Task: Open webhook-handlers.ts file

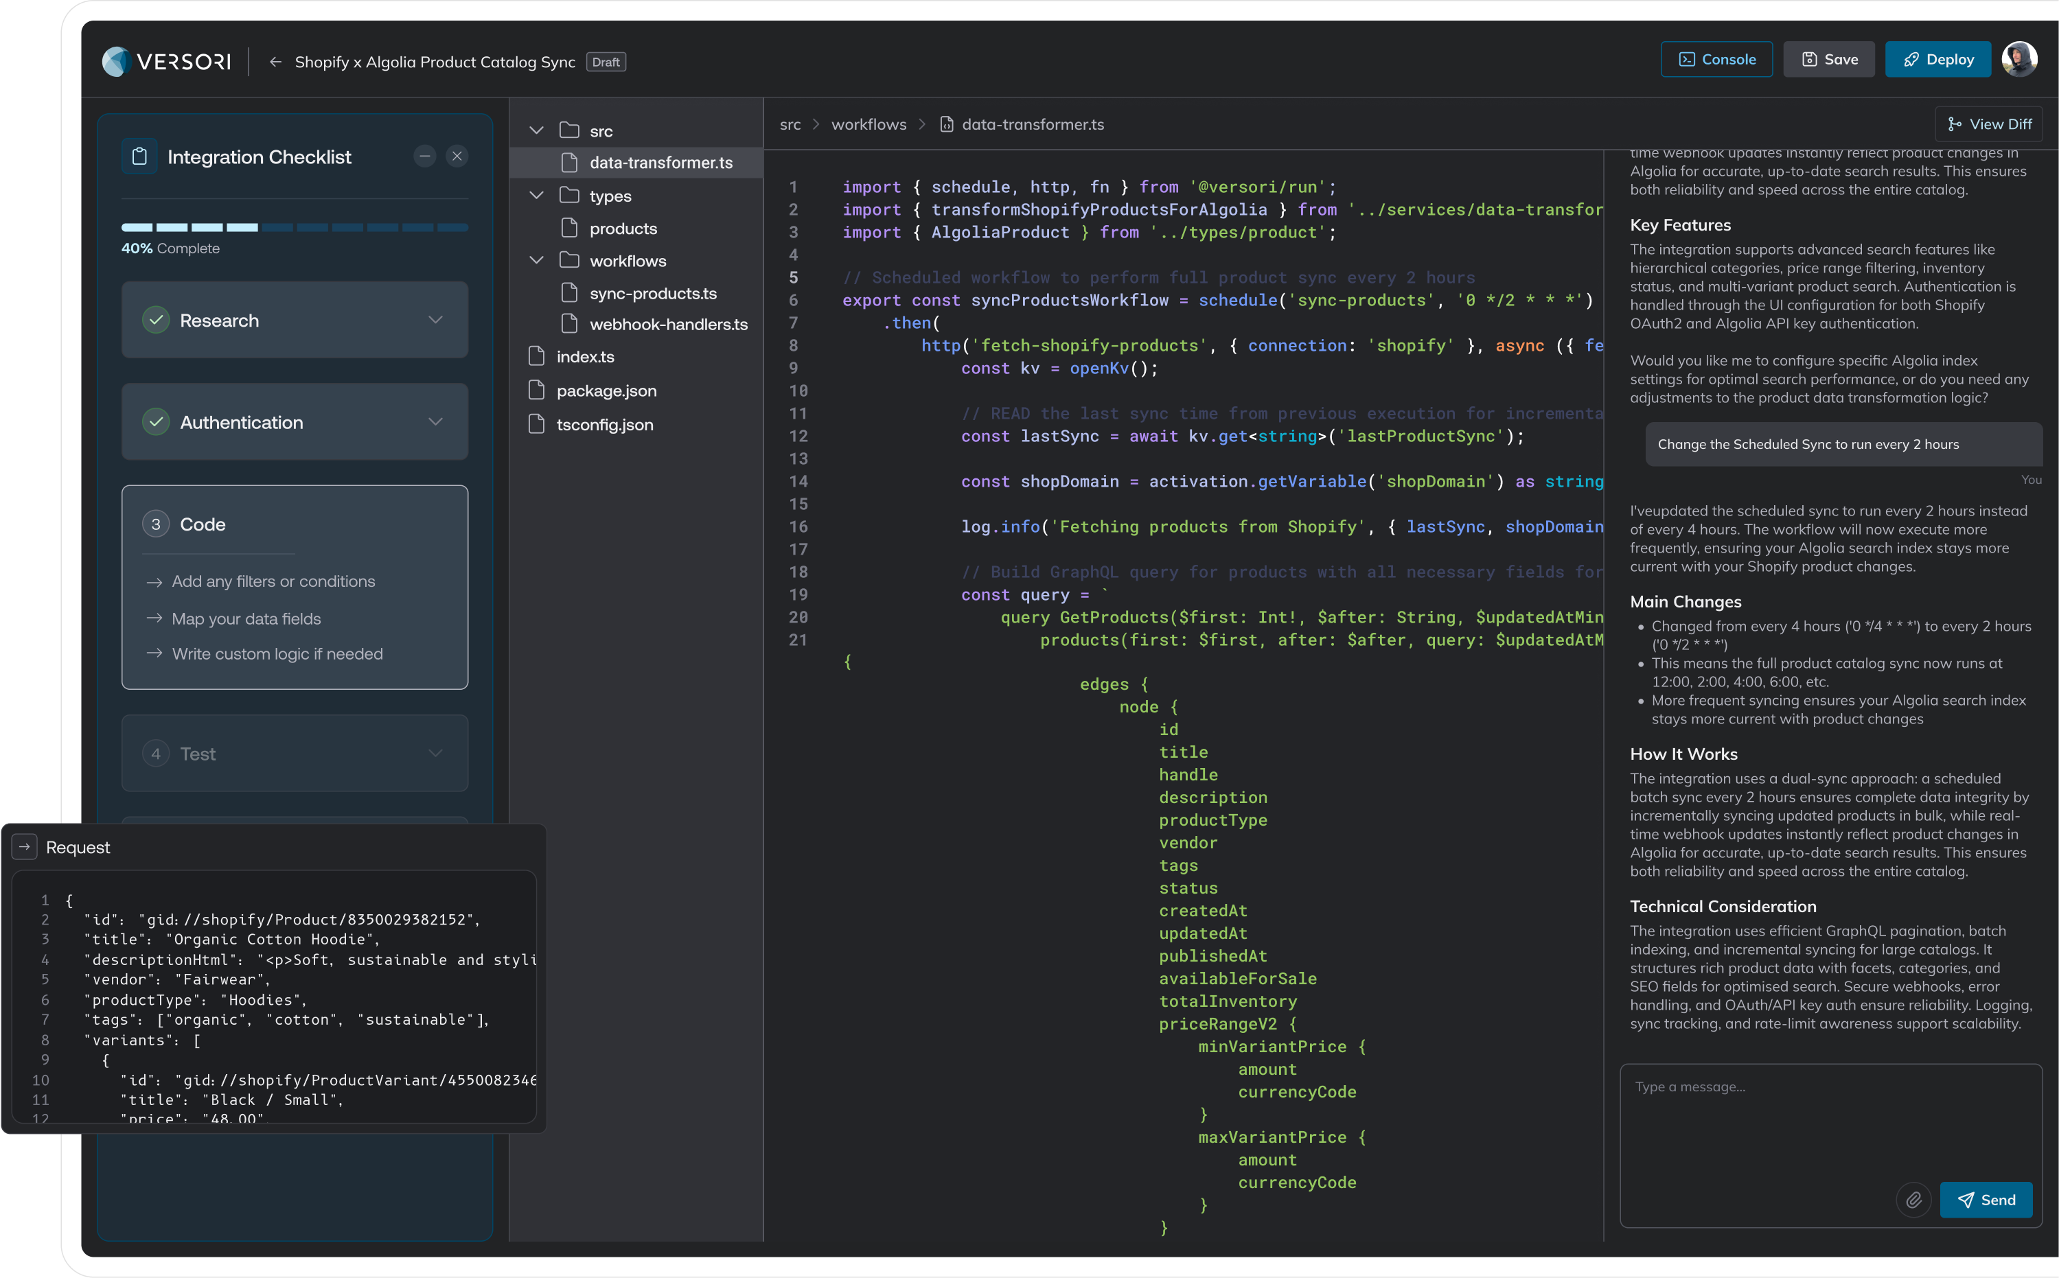Action: coord(668,325)
